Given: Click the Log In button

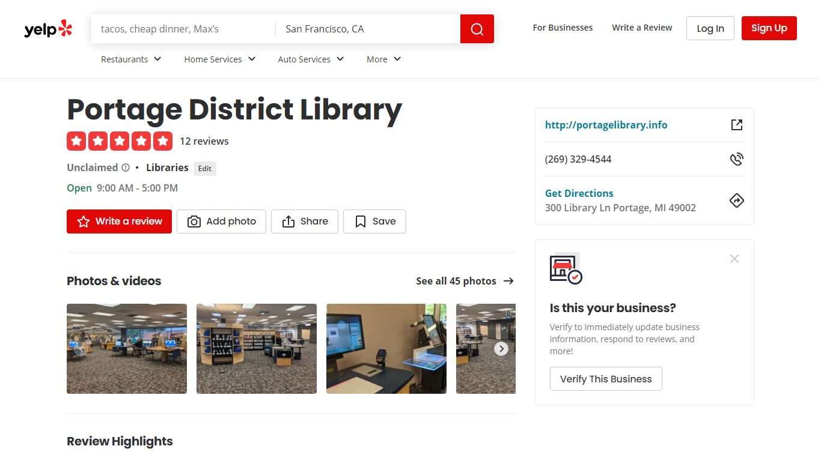Looking at the screenshot, I should point(710,28).
